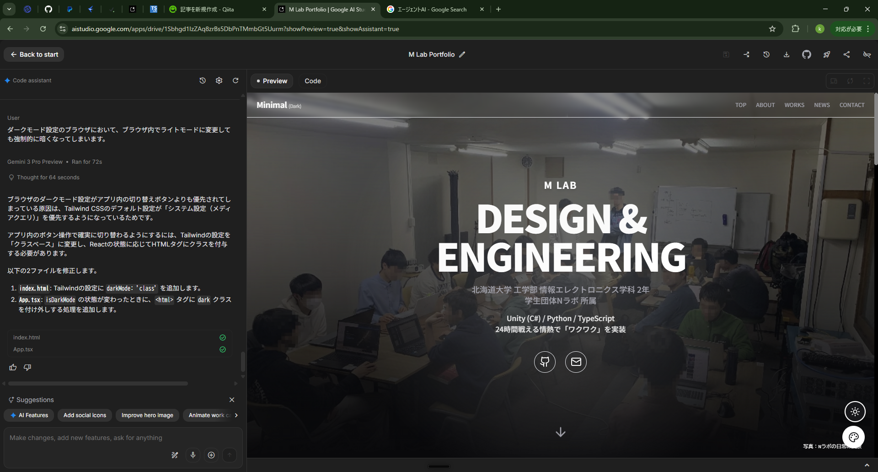Viewport: 878px width, 472px height.
Task: Open Chrome extensions puzzle icon
Action: coord(795,29)
